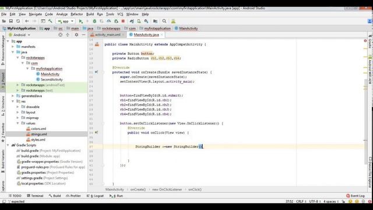Open the profiler gauge icon in toolbar
Image resolution: width=373 pixels, height=210 pixels.
109,22
